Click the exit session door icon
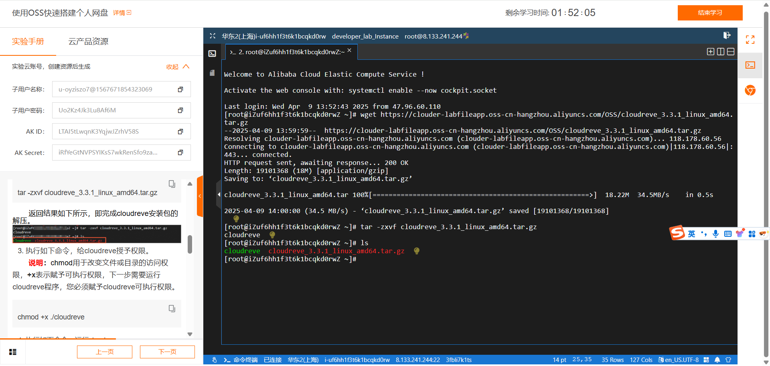This screenshot has width=770, height=366. [x=727, y=36]
